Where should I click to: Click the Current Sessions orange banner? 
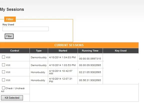point(69,45)
